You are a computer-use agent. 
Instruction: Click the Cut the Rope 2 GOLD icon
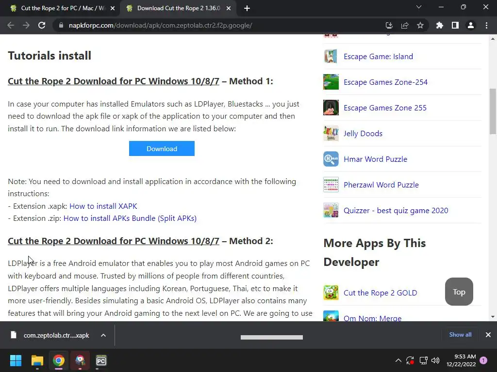pyautogui.click(x=331, y=293)
